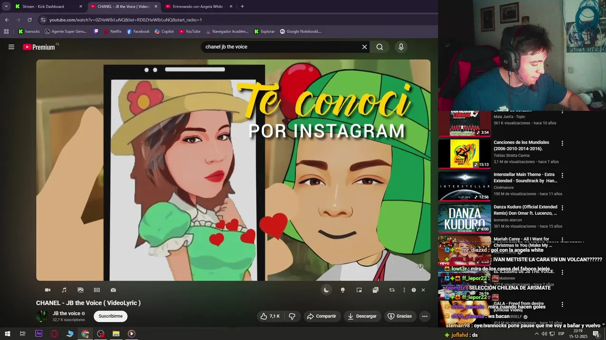606x340 pixels.
Task: Open Windows Start menu
Action: pyautogui.click(x=7, y=334)
